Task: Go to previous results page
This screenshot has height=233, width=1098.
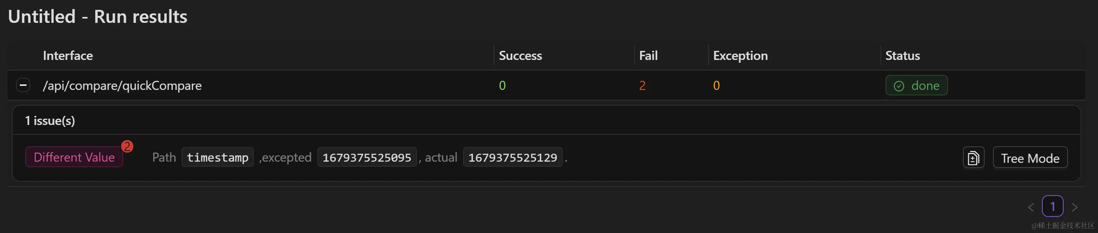Action: [x=1030, y=207]
